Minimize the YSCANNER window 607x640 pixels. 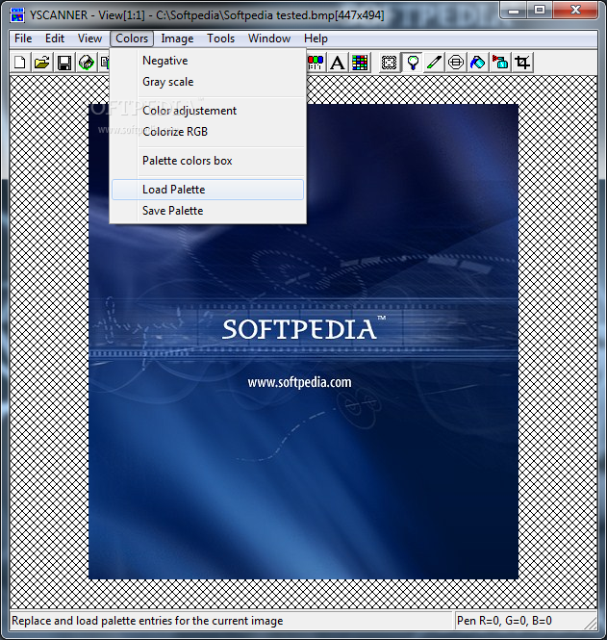tap(514, 11)
